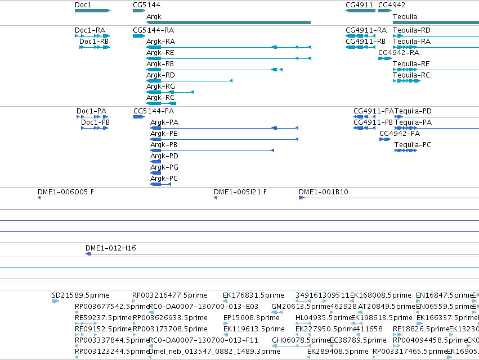Open the Argk-RC transcript label
The width and height of the screenshot is (479, 360).
(x=160, y=98)
